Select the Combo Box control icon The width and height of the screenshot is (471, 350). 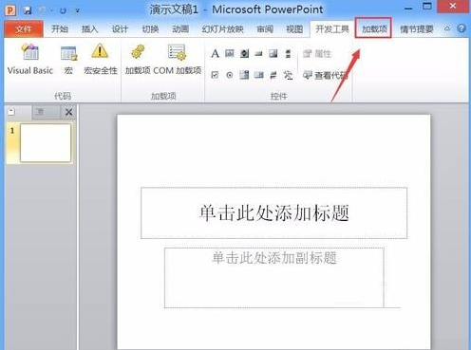[x=244, y=75]
